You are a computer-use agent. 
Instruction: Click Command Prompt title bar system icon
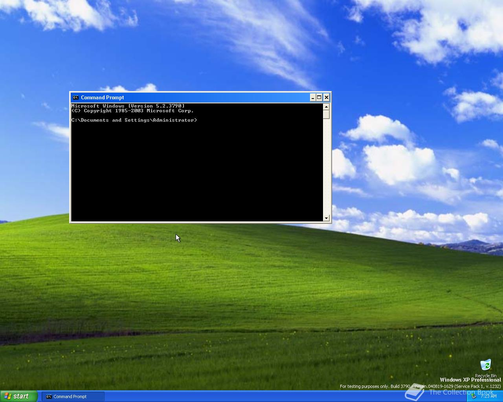click(75, 97)
